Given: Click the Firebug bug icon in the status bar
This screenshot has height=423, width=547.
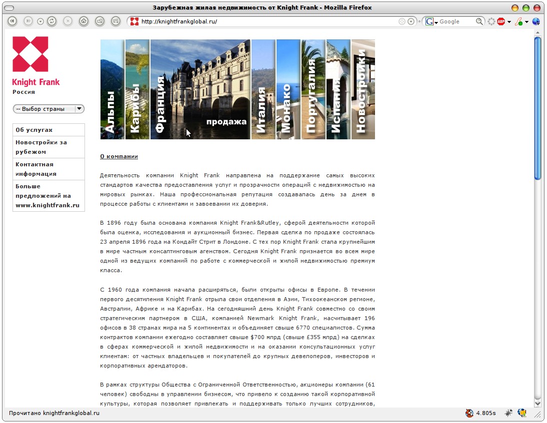Looking at the screenshot, I should [x=509, y=413].
